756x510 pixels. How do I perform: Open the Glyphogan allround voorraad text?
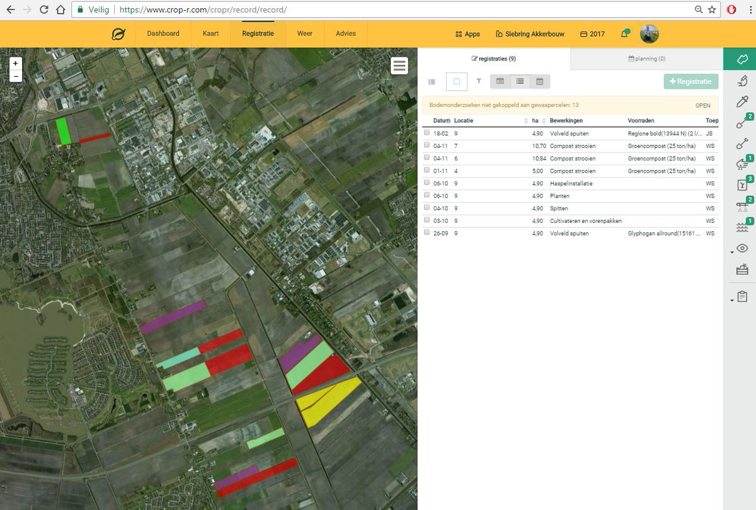(x=664, y=233)
